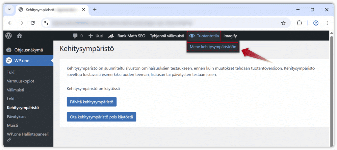Open Chrome profile avatar icon

point(316,23)
